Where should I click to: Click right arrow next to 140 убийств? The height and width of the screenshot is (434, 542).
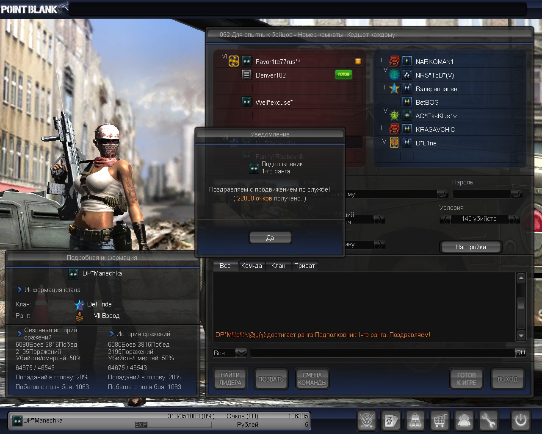click(514, 219)
